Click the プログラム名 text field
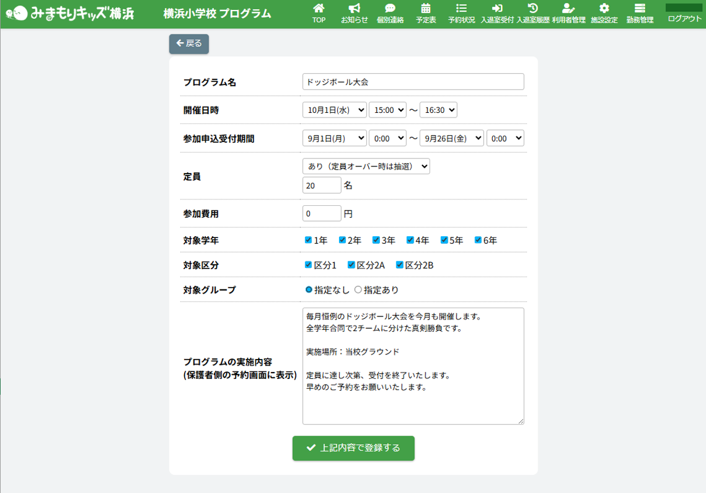 [413, 82]
